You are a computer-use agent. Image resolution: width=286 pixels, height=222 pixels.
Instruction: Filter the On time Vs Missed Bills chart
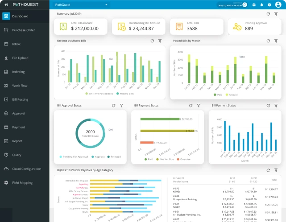coord(160,41)
